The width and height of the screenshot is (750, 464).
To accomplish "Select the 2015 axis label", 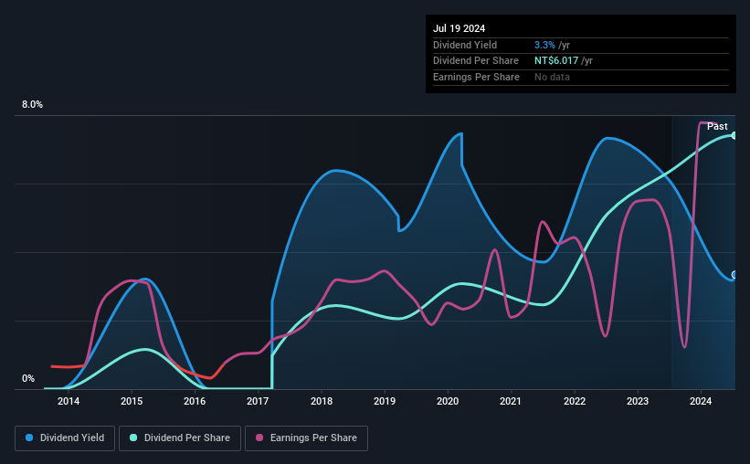I will pyautogui.click(x=132, y=401).
